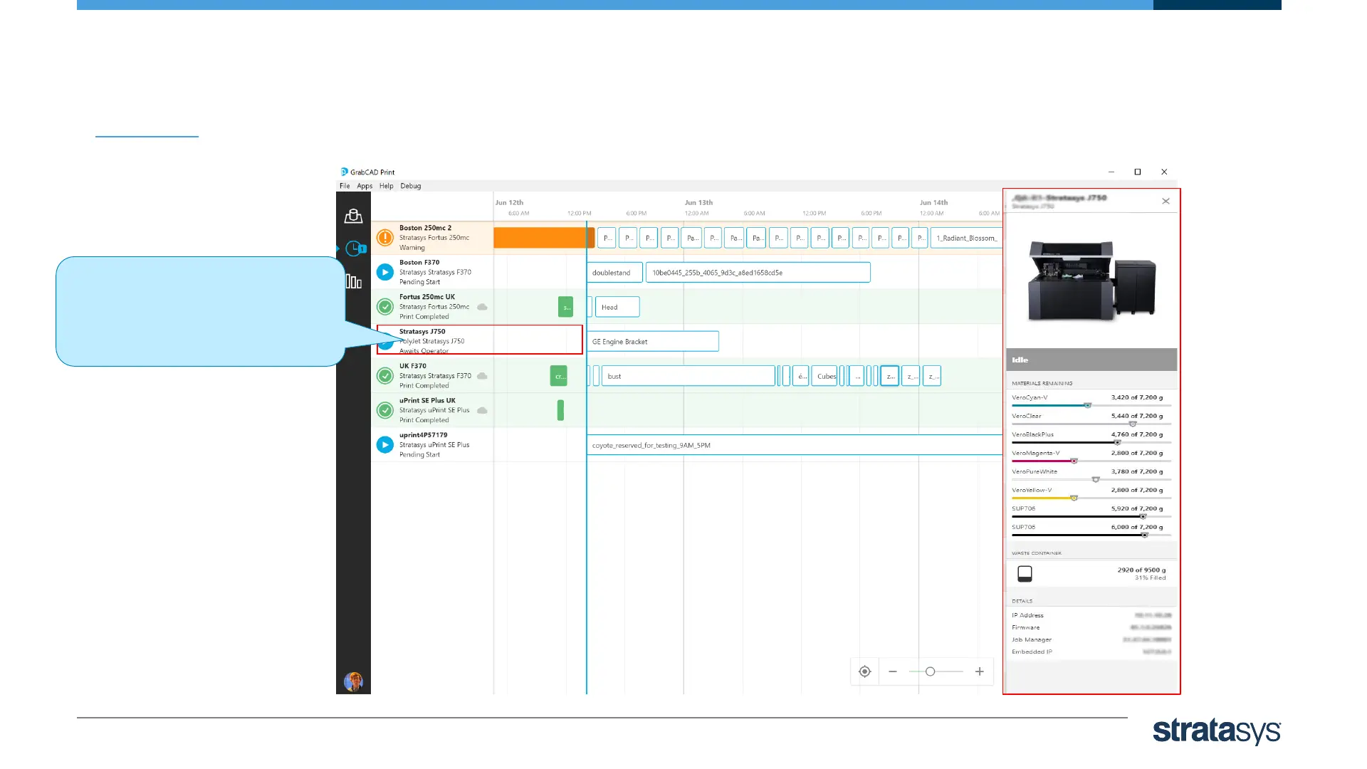Click the user avatar in the sidebar
1367x769 pixels.
pos(353,681)
